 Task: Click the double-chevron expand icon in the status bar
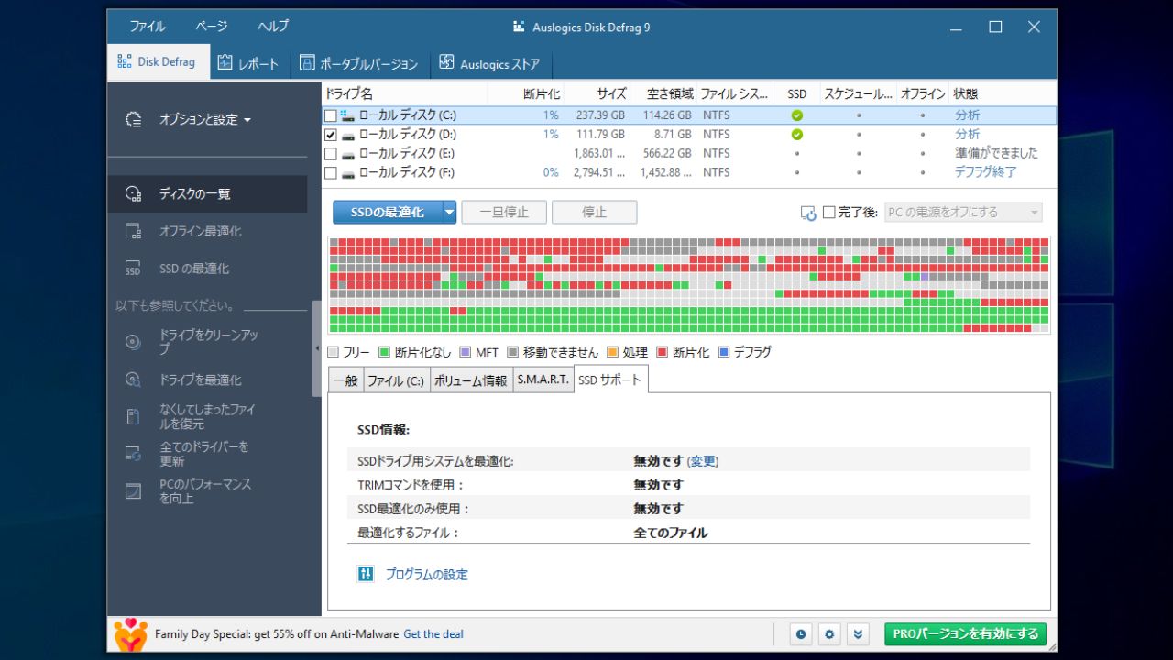(x=858, y=633)
